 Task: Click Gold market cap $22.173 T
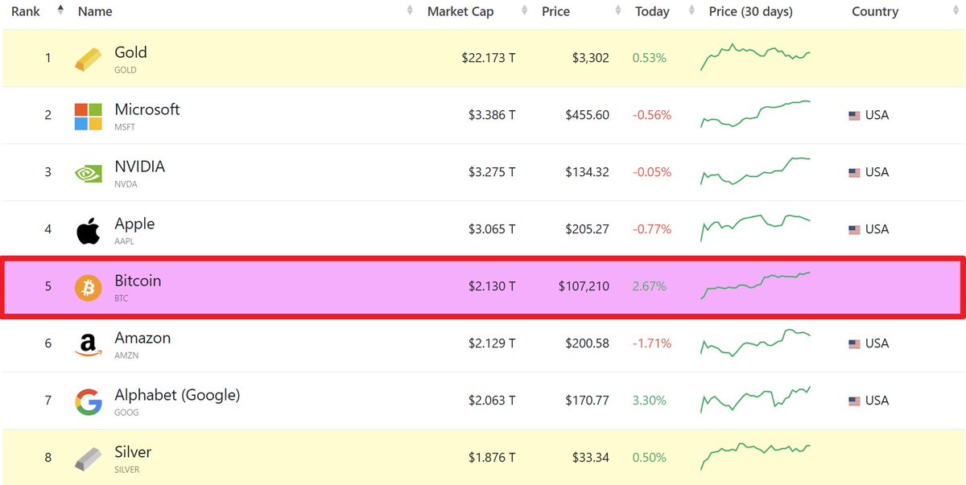click(x=489, y=58)
